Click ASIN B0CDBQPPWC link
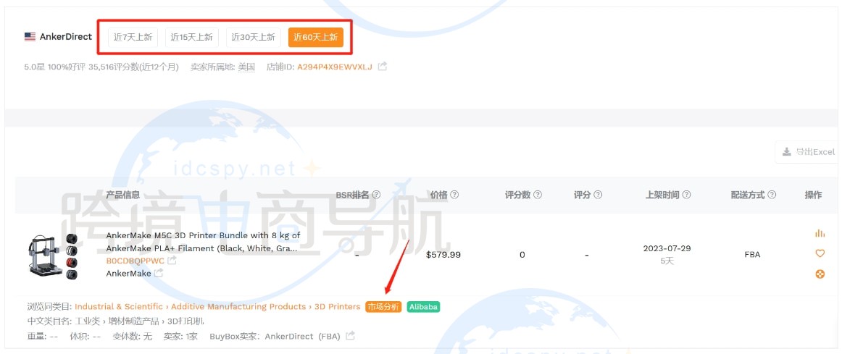The width and height of the screenshot is (842, 354). [x=136, y=261]
